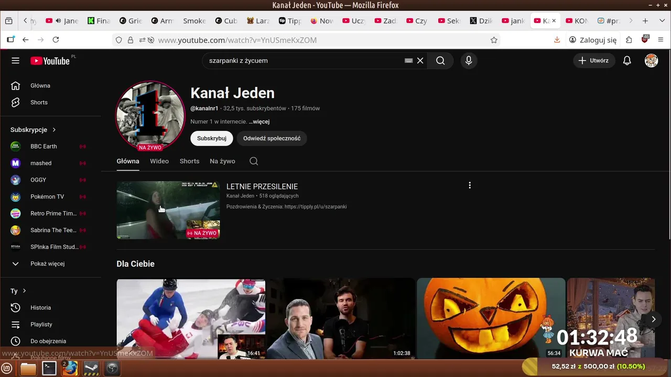Open the Linux Mint start menu
The image size is (671, 377).
pyautogui.click(x=7, y=369)
